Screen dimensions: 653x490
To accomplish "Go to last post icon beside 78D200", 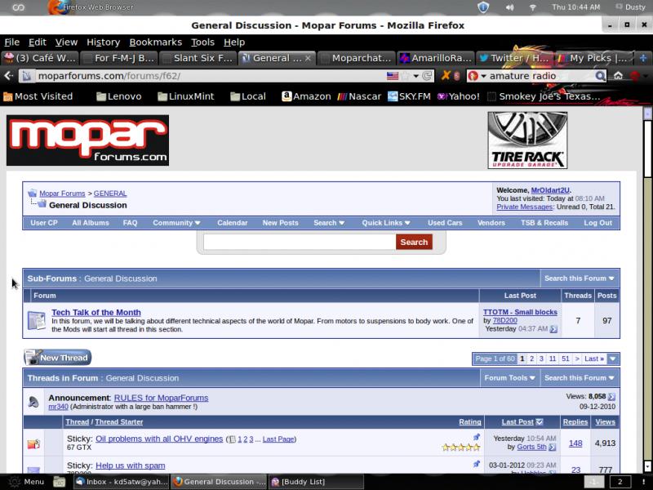I will pos(553,329).
